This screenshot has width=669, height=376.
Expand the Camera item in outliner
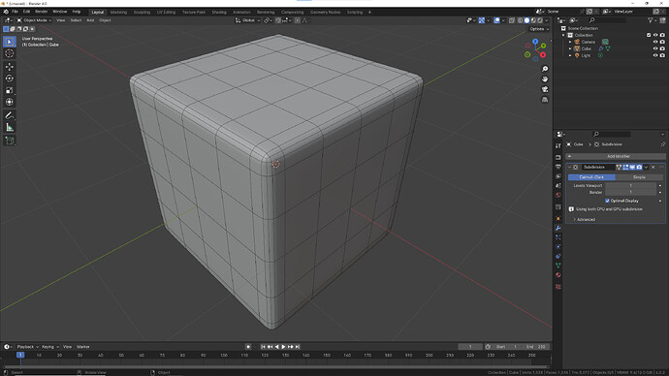click(570, 42)
